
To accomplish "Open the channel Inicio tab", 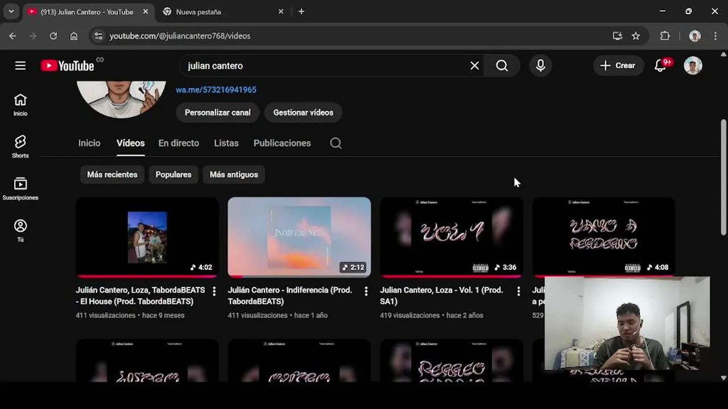I will pos(89,143).
